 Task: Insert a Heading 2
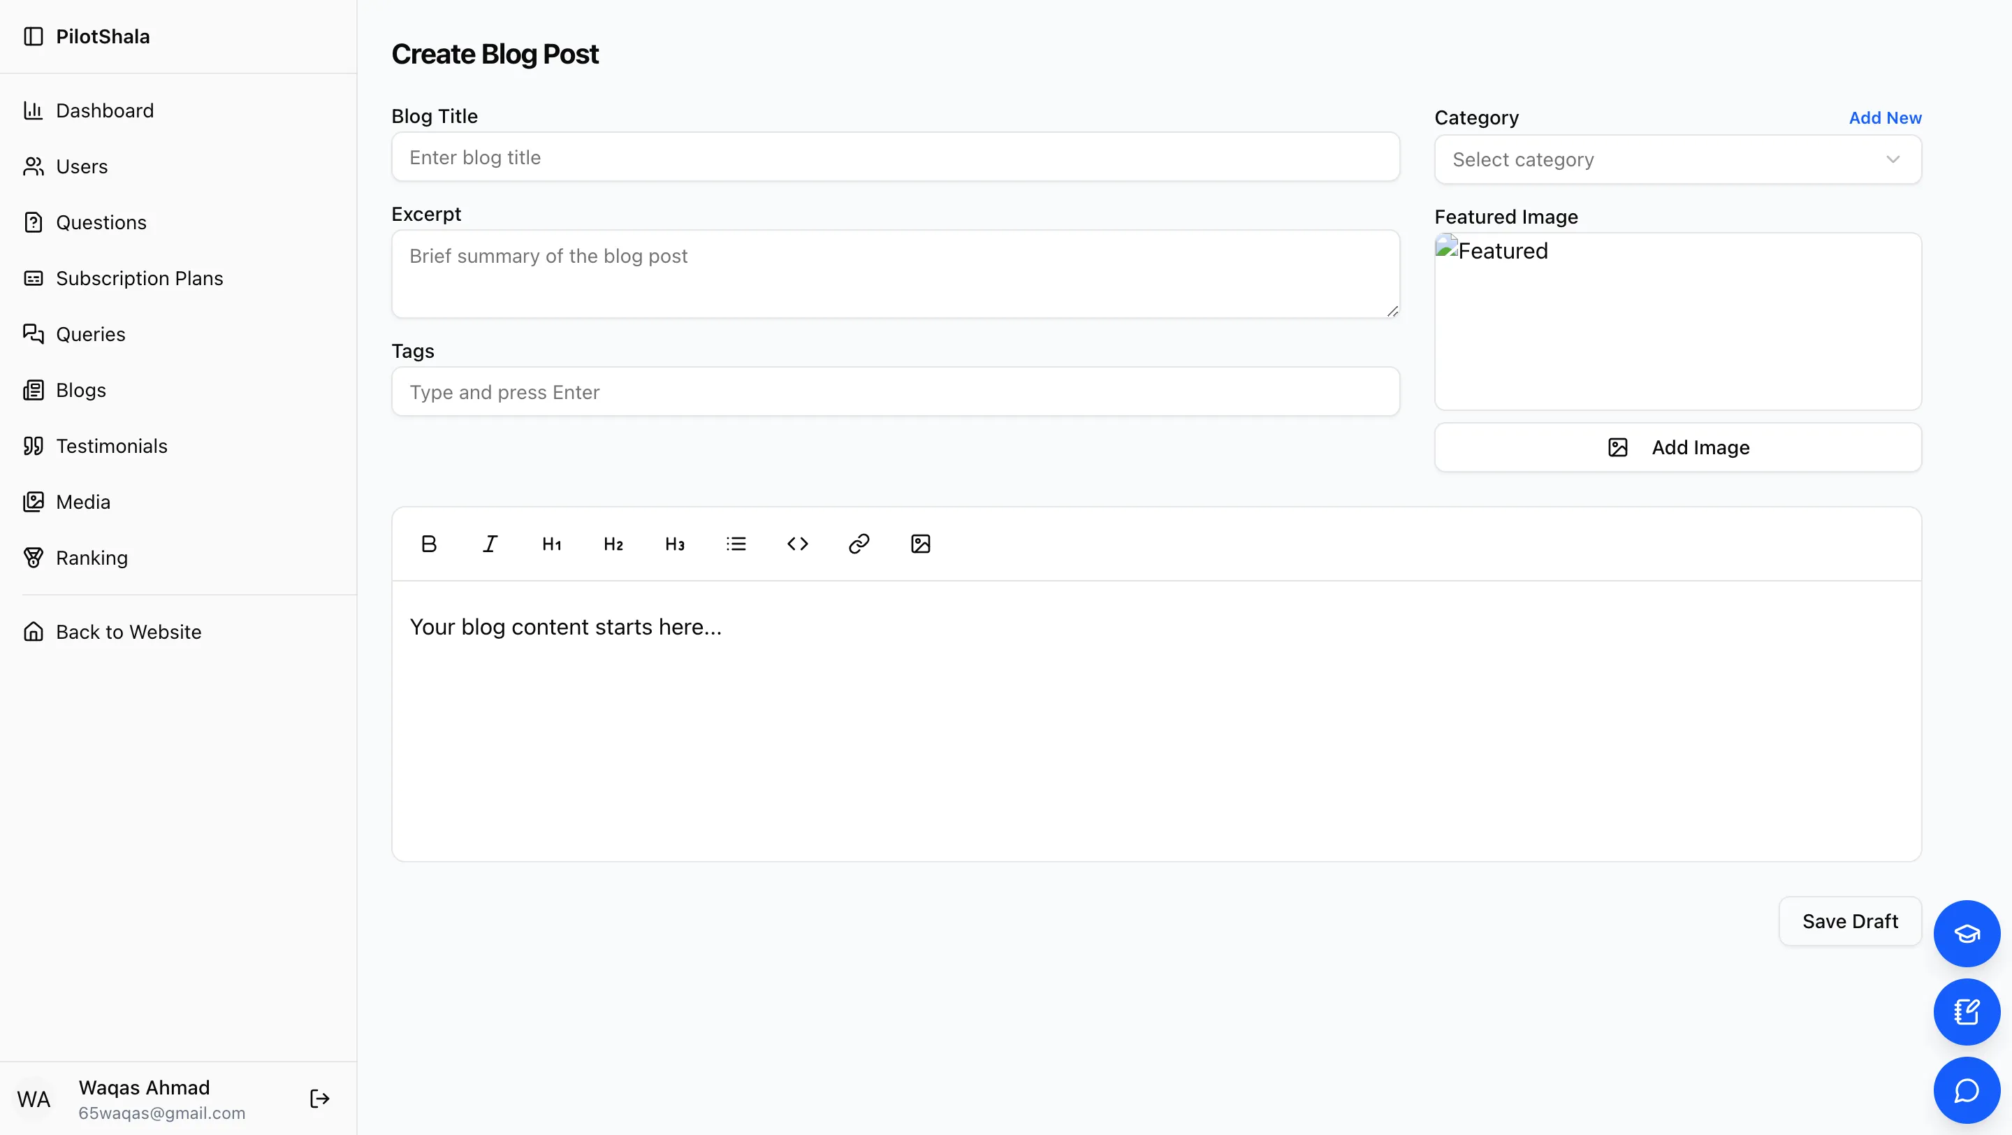pos(613,544)
